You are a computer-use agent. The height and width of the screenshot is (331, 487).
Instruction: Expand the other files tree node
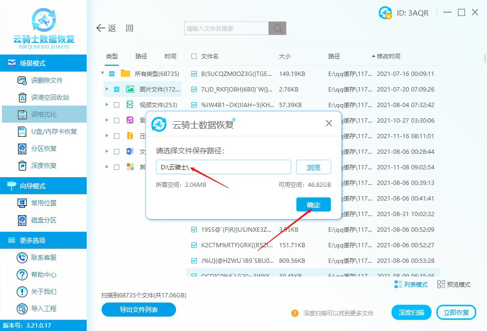point(107,167)
